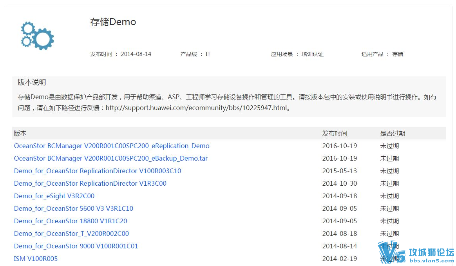Click date 2014-09-18 cell
Image resolution: width=456 pixels, height=266 pixels.
coord(339,196)
